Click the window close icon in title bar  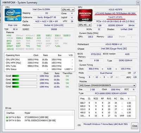pyautogui.click(x=138, y=2)
